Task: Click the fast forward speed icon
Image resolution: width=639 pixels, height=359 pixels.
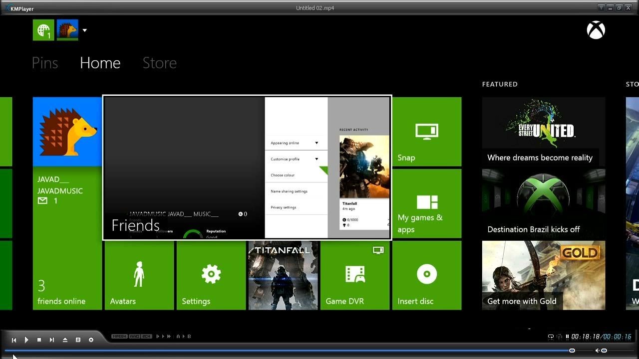Action: click(x=169, y=337)
